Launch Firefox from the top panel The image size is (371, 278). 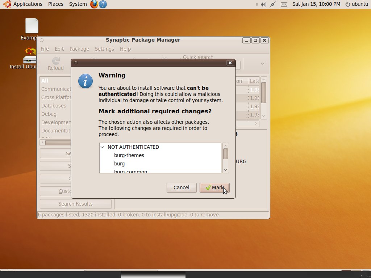pos(94,4)
